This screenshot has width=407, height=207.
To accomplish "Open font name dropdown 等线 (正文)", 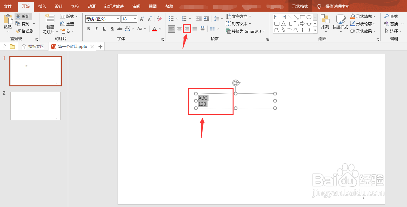I will pos(118,19).
